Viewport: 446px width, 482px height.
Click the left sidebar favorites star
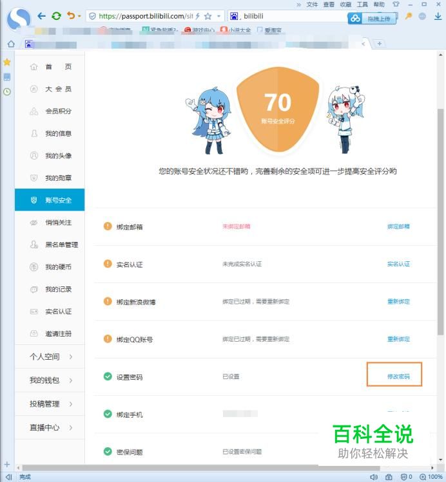[x=7, y=62]
